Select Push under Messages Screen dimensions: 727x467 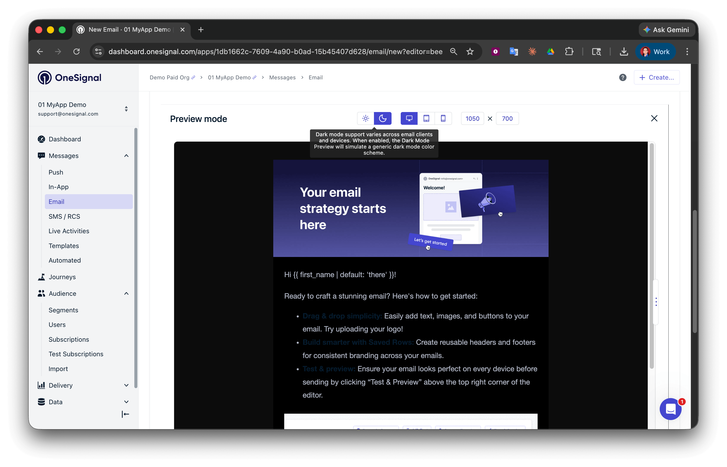click(56, 172)
